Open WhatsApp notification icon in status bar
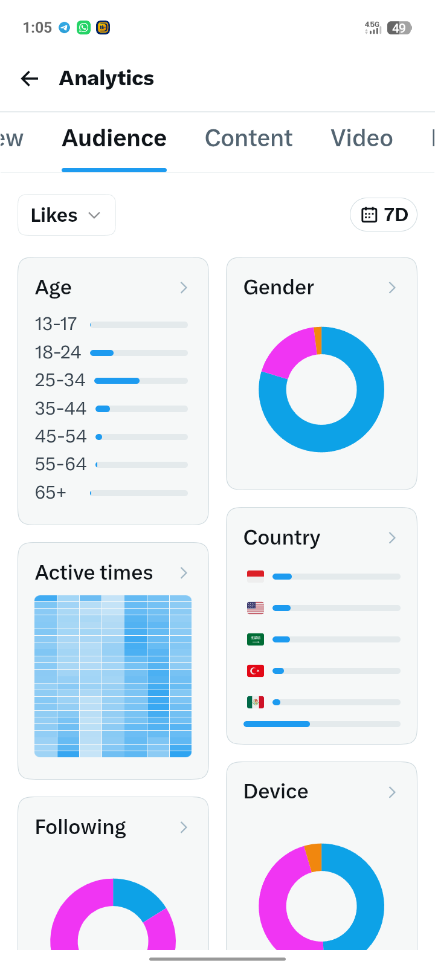Viewport: 435px width, 967px height. click(x=84, y=28)
